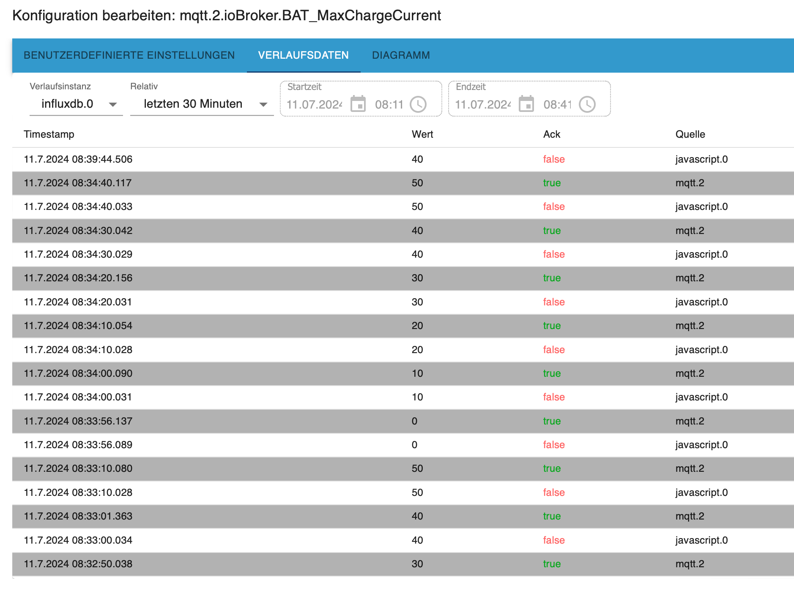This screenshot has width=794, height=604.
Task: Open the Endzeit clock time picker
Action: (x=587, y=104)
